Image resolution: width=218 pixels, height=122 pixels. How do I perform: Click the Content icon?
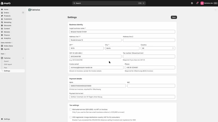2,29
